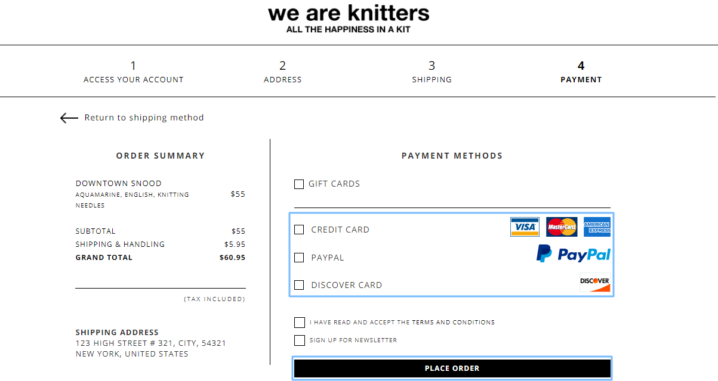The height and width of the screenshot is (381, 718).
Task: Click the MasterCard logo
Action: (x=562, y=227)
